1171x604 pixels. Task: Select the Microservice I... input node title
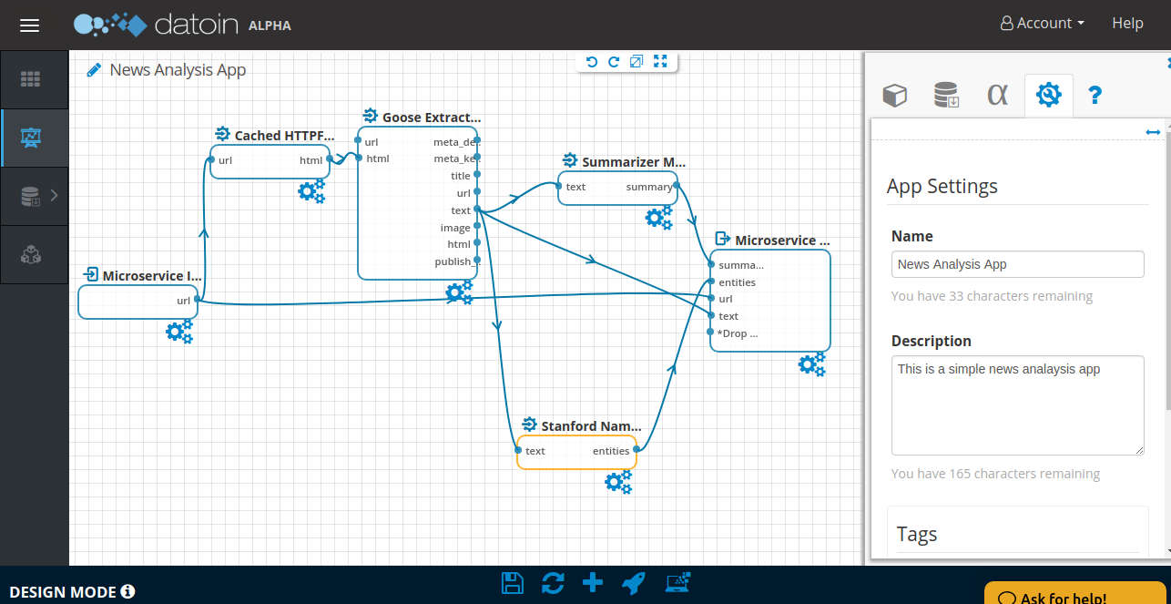pyautogui.click(x=152, y=276)
